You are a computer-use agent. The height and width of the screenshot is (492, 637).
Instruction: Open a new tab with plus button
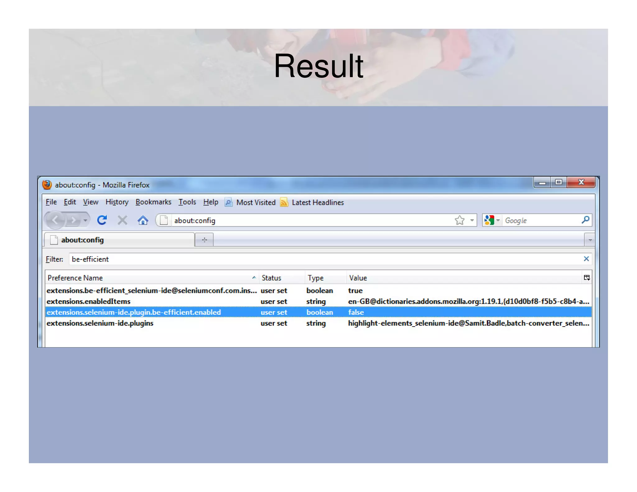[204, 240]
